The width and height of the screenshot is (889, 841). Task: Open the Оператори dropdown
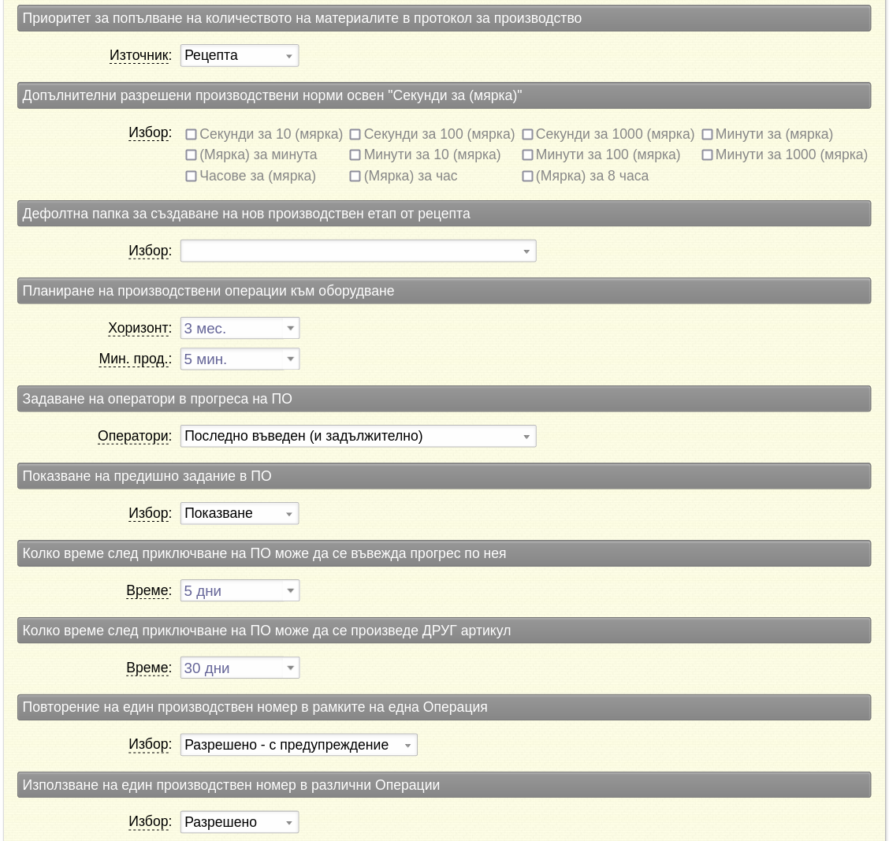[359, 436]
